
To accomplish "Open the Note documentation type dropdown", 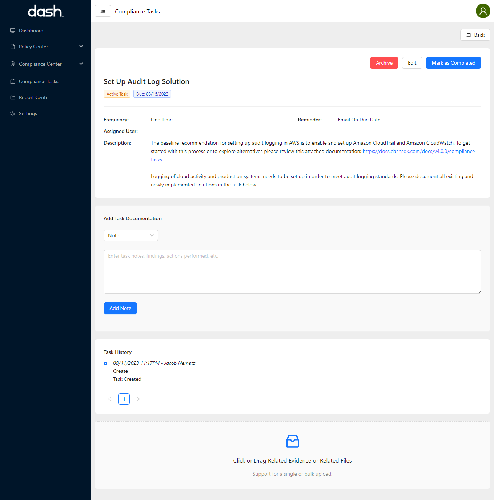I will [130, 235].
